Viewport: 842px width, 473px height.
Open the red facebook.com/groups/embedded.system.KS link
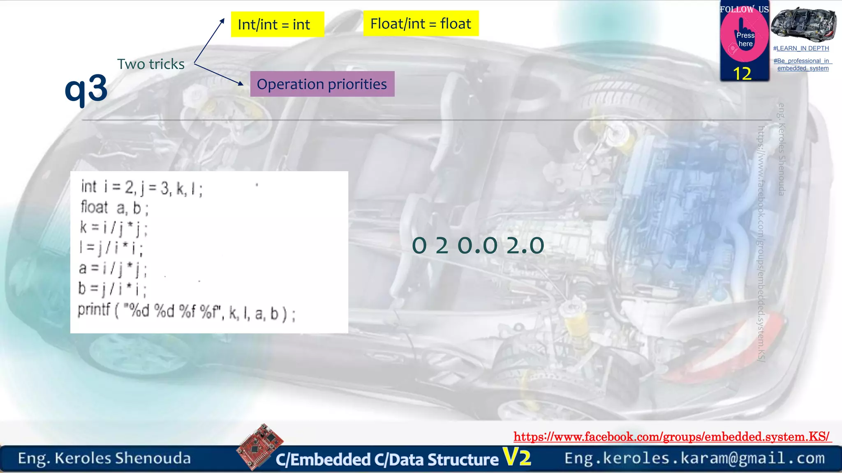(673, 436)
